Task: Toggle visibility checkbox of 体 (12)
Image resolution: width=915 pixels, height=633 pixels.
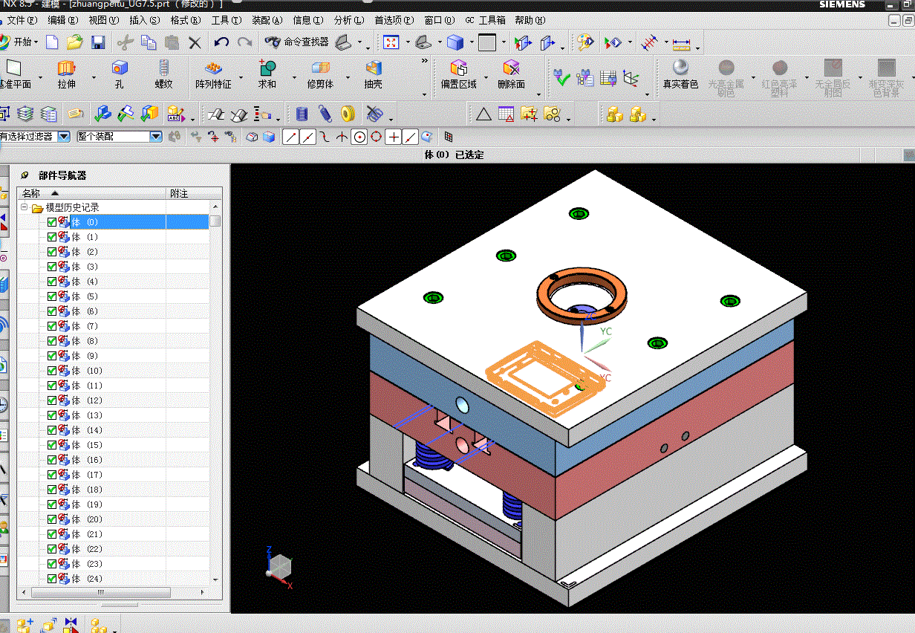Action: pos(52,400)
